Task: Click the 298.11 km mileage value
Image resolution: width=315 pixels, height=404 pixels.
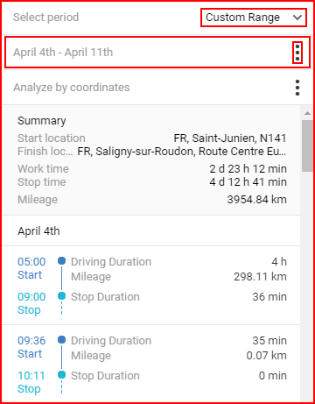Action: click(260, 277)
